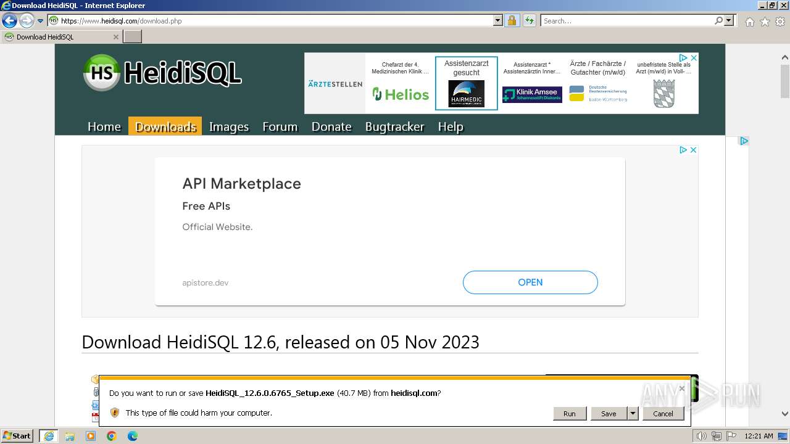Click the Helios Chefarzt ad

pos(401,83)
